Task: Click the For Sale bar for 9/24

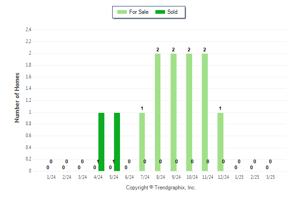Action: [x=173, y=112]
